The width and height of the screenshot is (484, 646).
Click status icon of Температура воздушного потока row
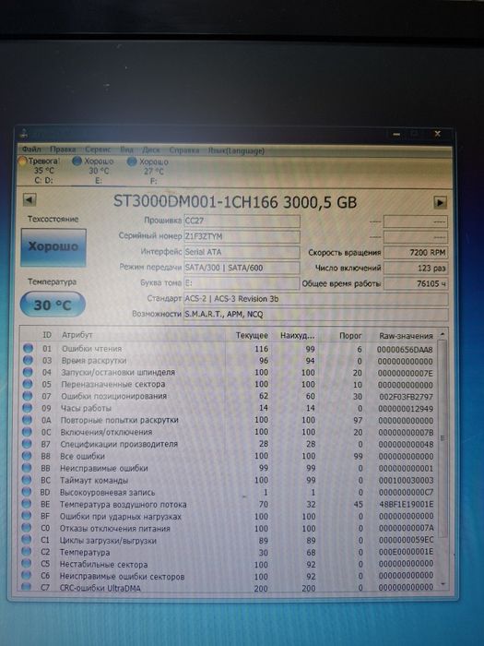[27, 504]
